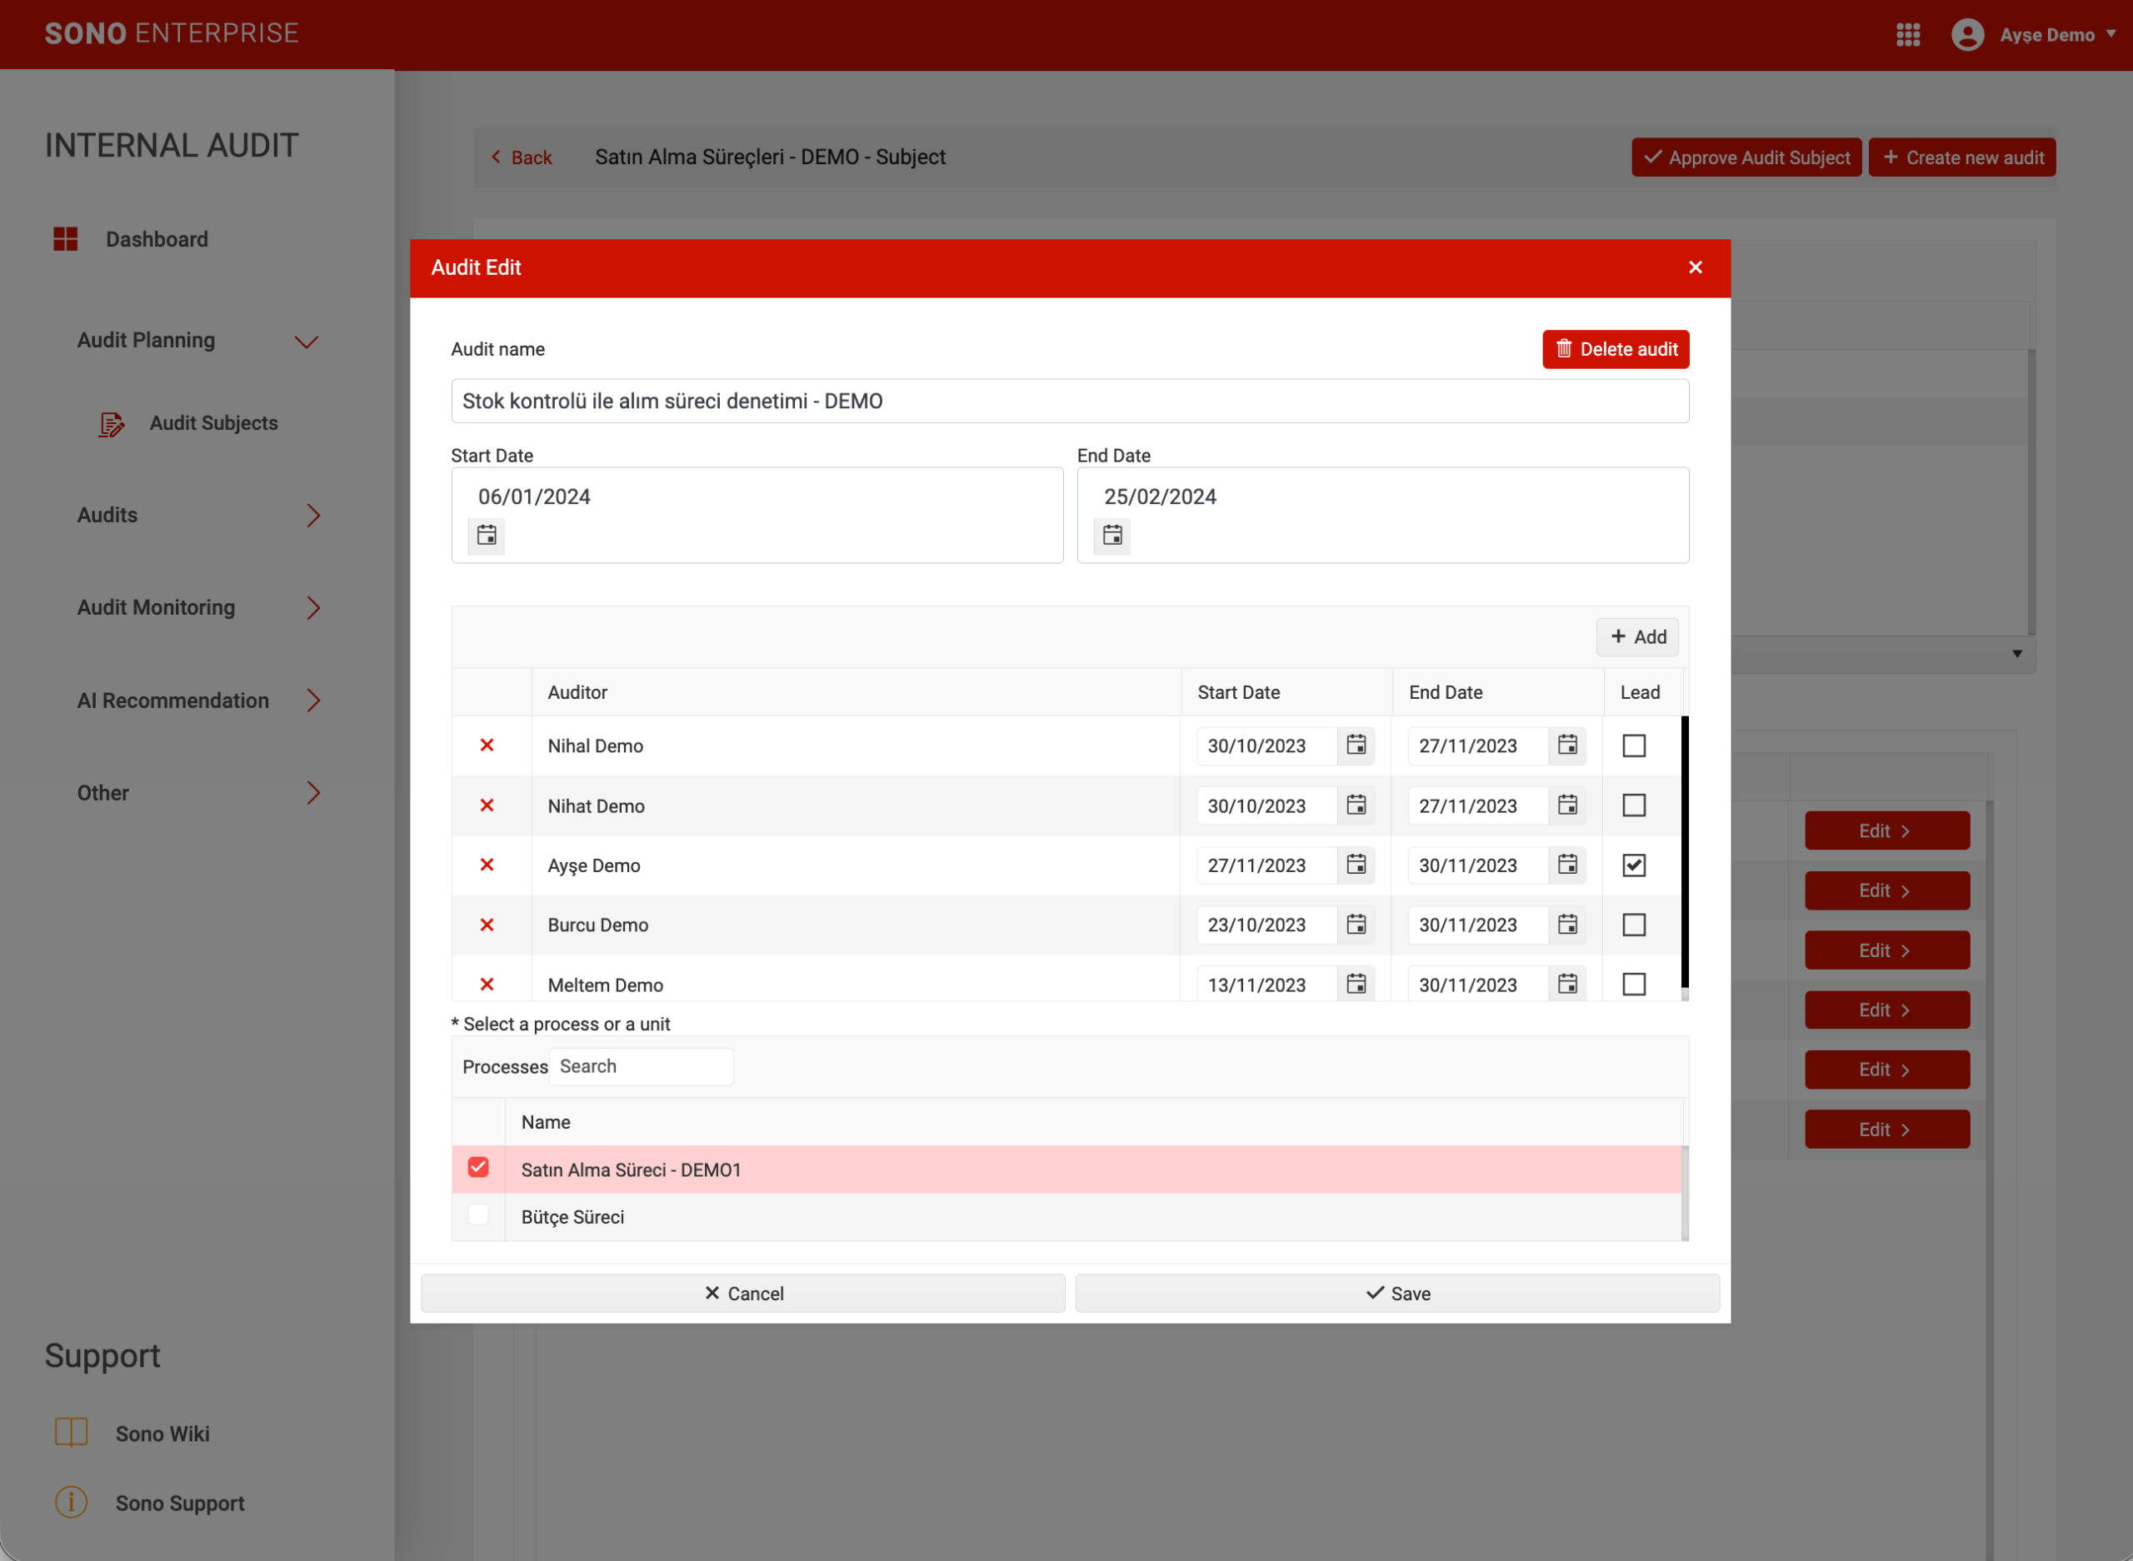Cancel the audit edit
Image resolution: width=2133 pixels, height=1561 pixels.
point(743,1294)
